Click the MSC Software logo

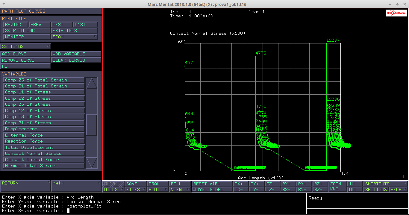(396, 13)
